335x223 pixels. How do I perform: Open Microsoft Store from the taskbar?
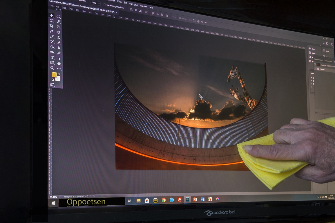(147, 200)
